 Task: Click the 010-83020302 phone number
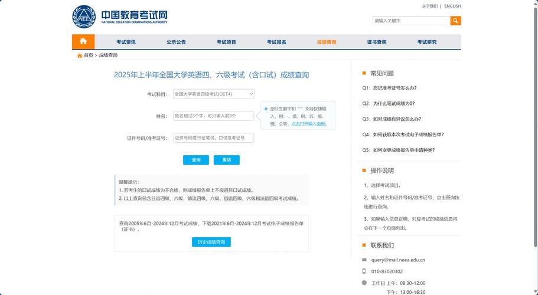coord(387,271)
